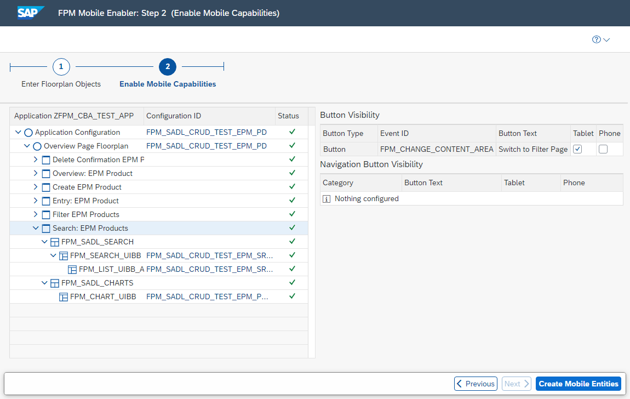This screenshot has height=399, width=630.
Task: Click the page icon beside Search: EPM Products
Action: 45,228
